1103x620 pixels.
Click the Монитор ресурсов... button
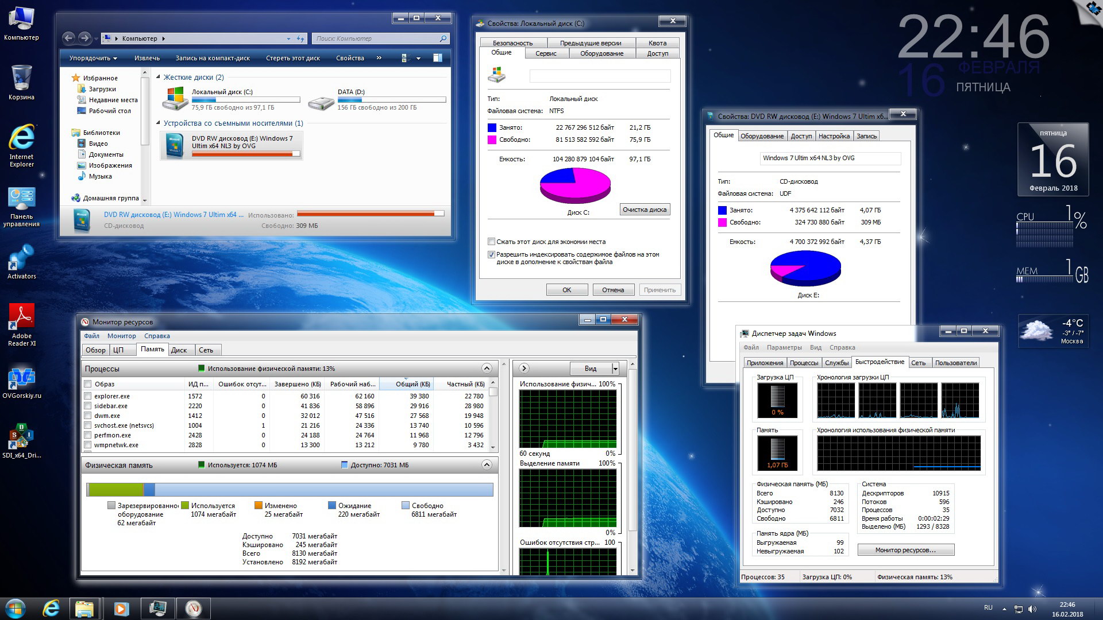pos(905,550)
